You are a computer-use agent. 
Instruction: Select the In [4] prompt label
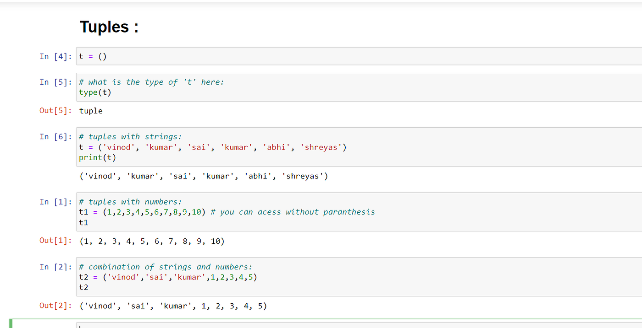(55, 56)
